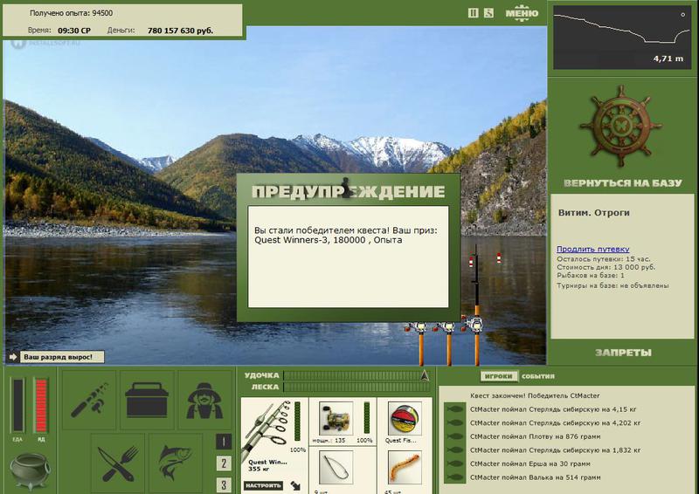The height and width of the screenshot is (494, 699).
Task: Click 'Получено опыта: 94500' text
Action: click(x=71, y=13)
